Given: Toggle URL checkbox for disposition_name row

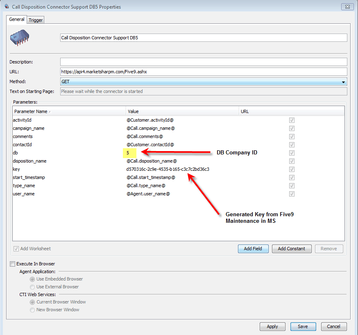Looking at the screenshot, I should click(292, 161).
